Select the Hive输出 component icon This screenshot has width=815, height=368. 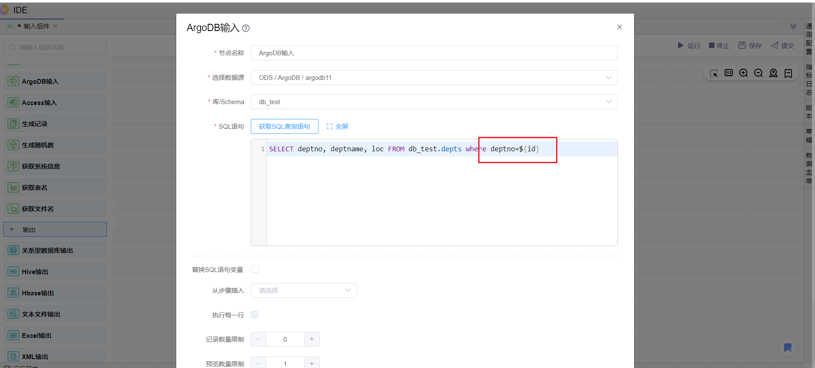pyautogui.click(x=14, y=272)
